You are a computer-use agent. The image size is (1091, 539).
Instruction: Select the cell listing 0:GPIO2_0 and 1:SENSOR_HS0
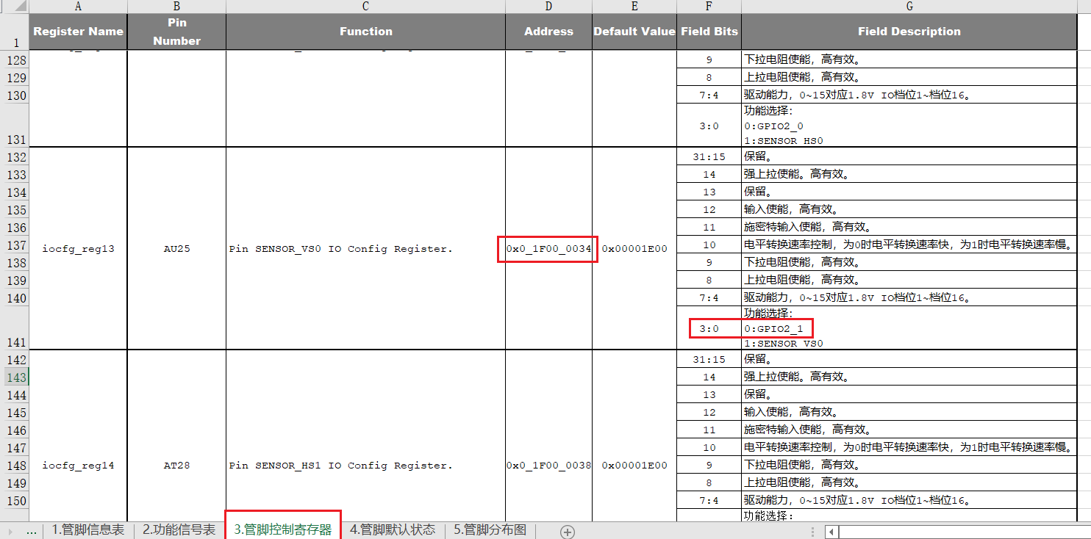coord(909,125)
